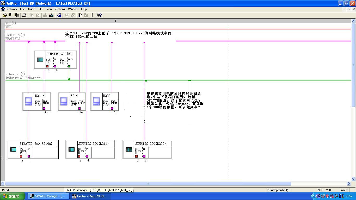The height and width of the screenshot is (200, 356).
Task: Activate the context help pointer icon
Action: pyautogui.click(x=99, y=15)
